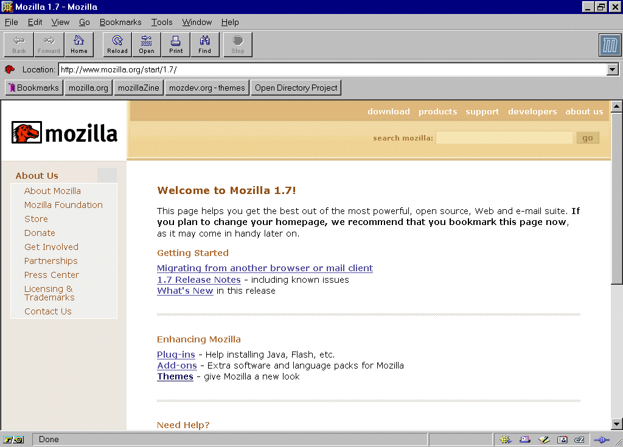The image size is (623, 447).
Task: Focus the search mozilla text field
Action: [x=504, y=137]
